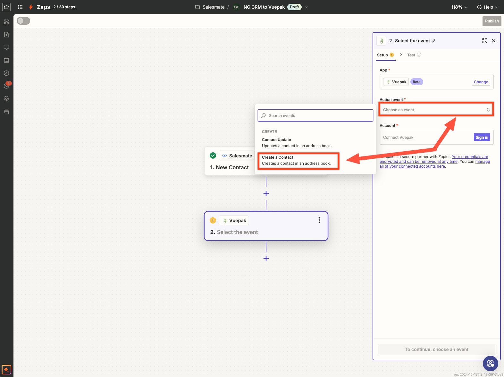Viewport: 504px width, 377px height.
Task: Add step with plus below Vuepak
Action: [x=266, y=258]
